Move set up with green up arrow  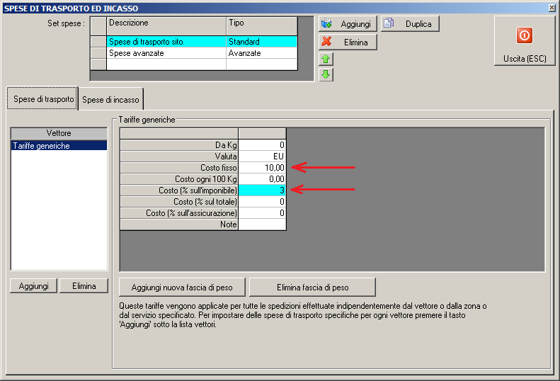pyautogui.click(x=326, y=59)
